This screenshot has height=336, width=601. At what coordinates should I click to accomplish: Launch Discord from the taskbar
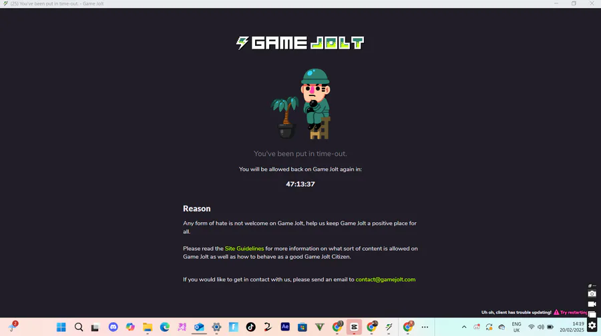pos(113,327)
